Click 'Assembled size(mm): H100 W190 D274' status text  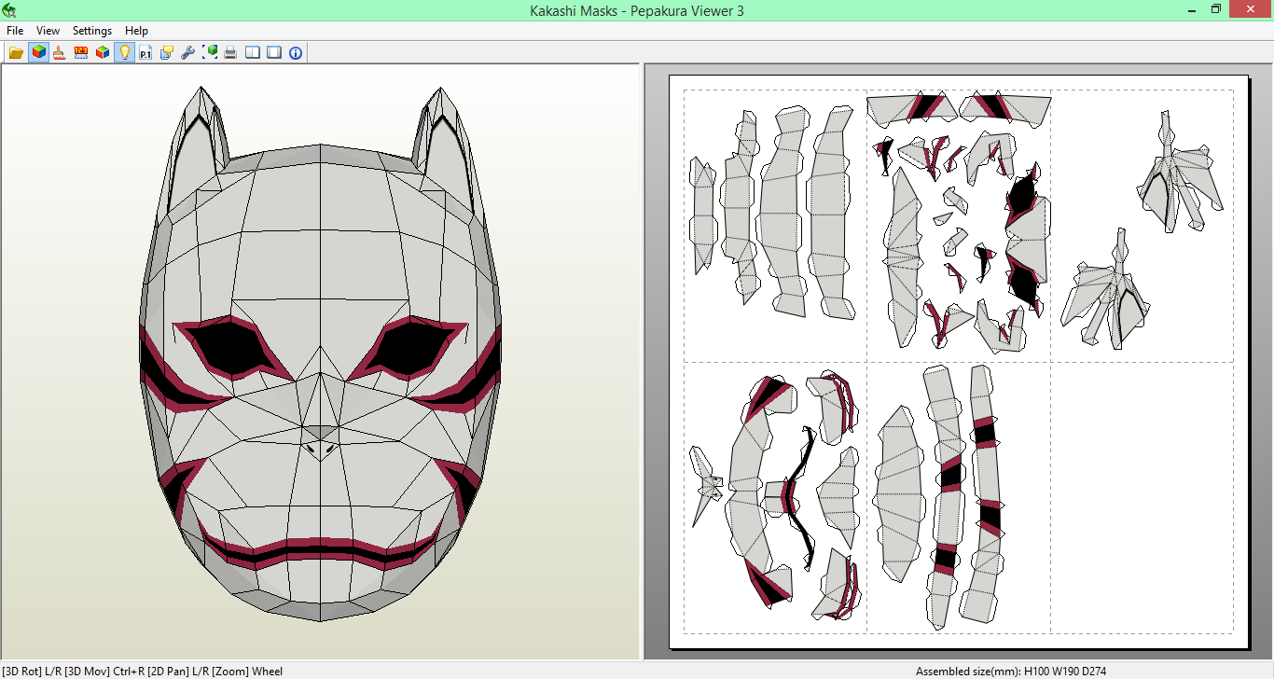click(1011, 672)
